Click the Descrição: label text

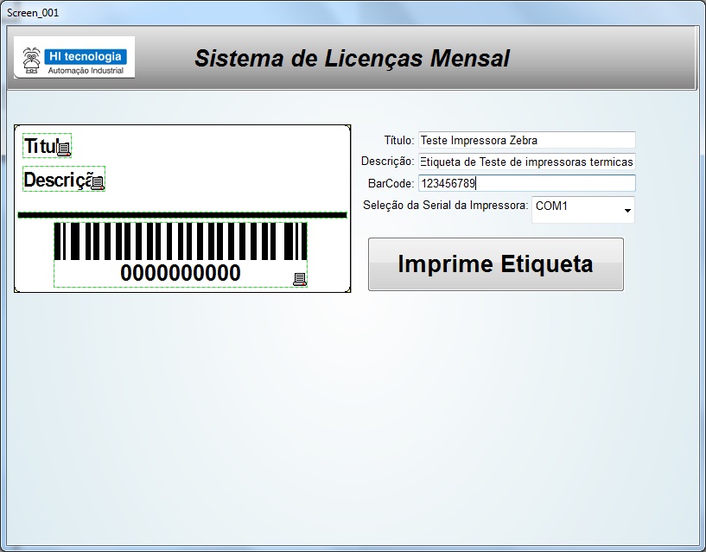[x=388, y=162]
